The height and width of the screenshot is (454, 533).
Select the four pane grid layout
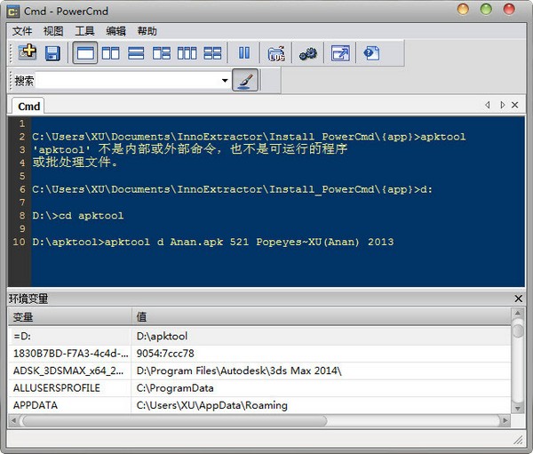(x=212, y=53)
